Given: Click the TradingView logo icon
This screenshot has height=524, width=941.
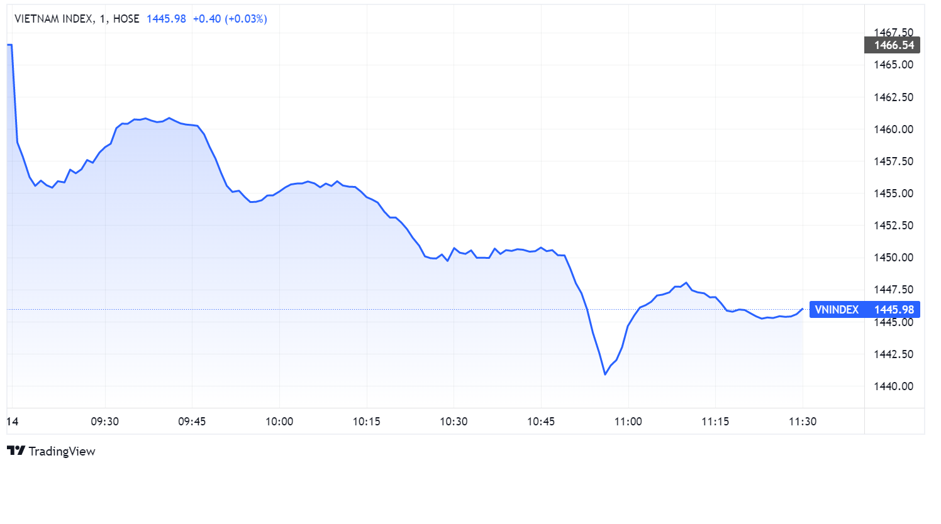Looking at the screenshot, I should click(x=16, y=450).
